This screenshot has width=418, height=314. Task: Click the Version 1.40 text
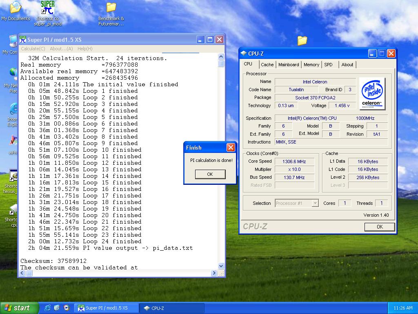[x=376, y=215]
